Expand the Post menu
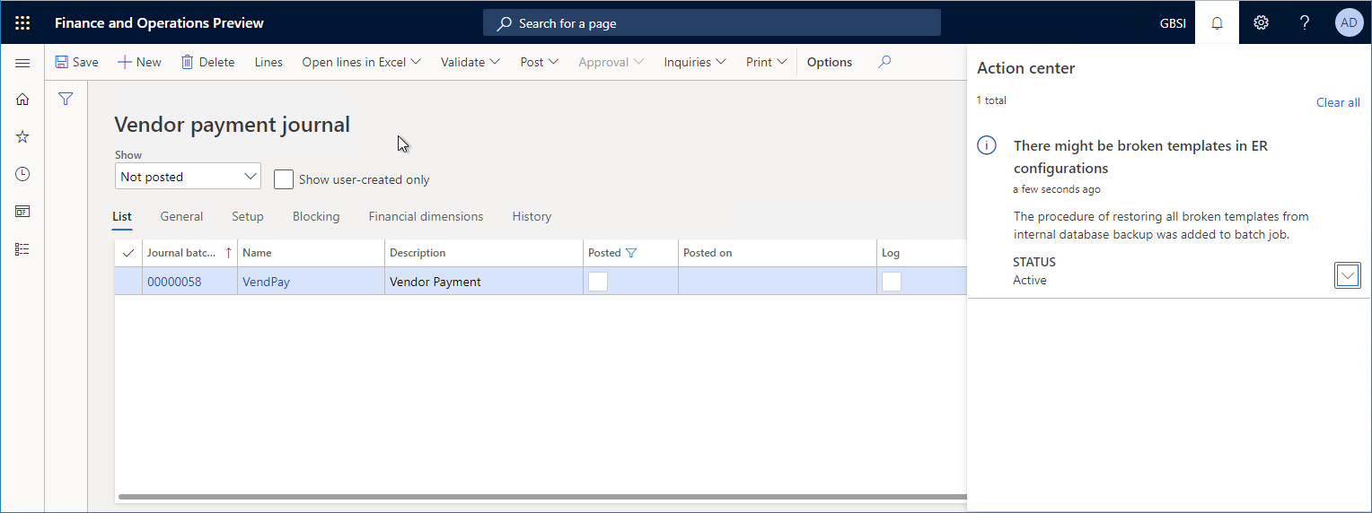This screenshot has height=513, width=1372. (x=540, y=62)
